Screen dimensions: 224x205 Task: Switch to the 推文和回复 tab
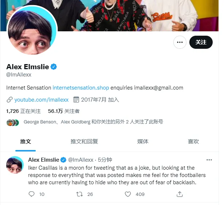[84, 142]
